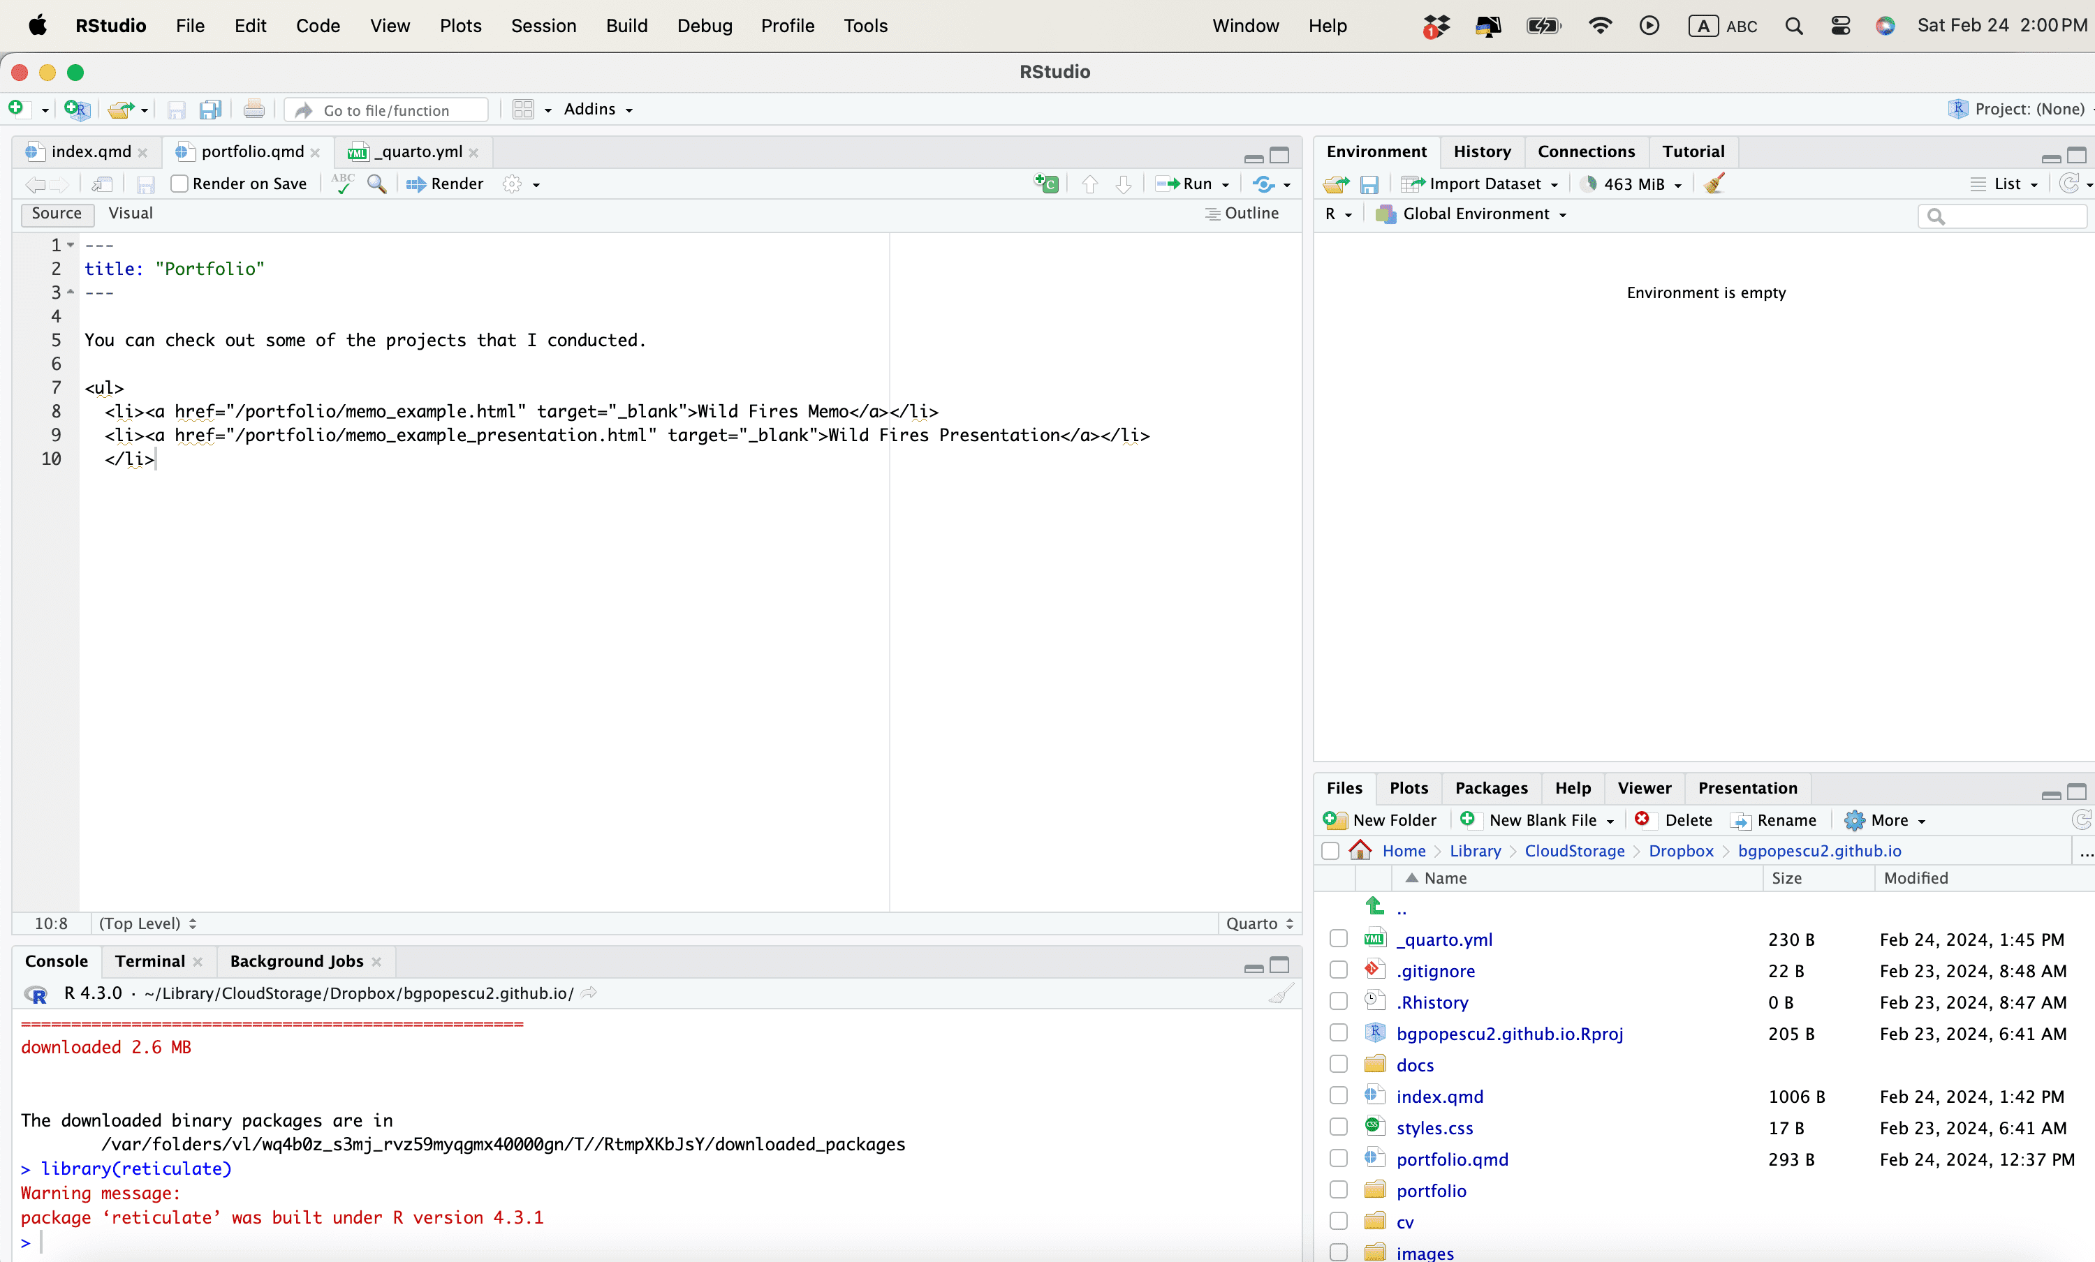
Task: Switch editor to Visual mode
Action: (130, 214)
